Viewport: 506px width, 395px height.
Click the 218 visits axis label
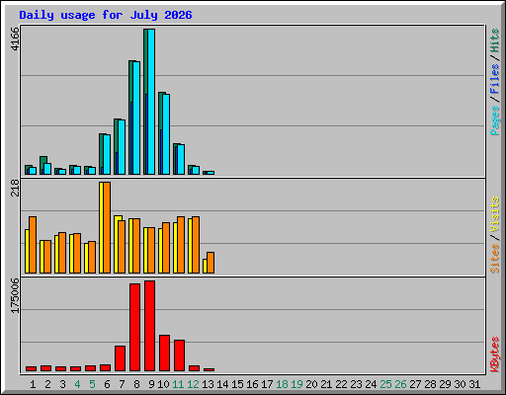15,188
